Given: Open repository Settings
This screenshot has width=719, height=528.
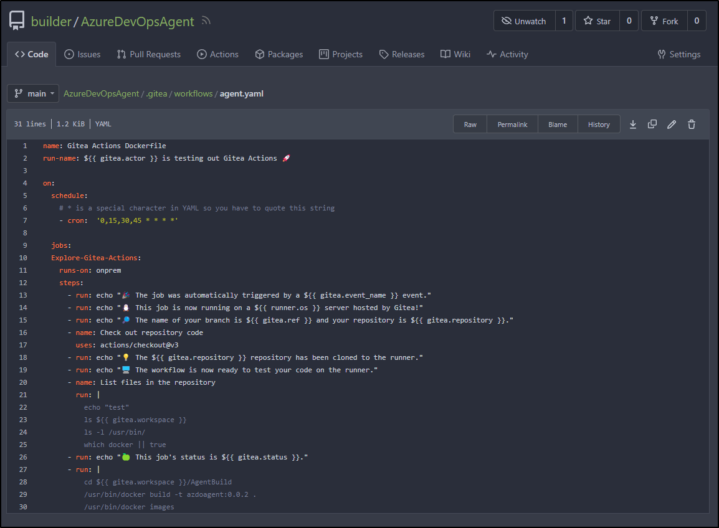Looking at the screenshot, I should pos(679,54).
